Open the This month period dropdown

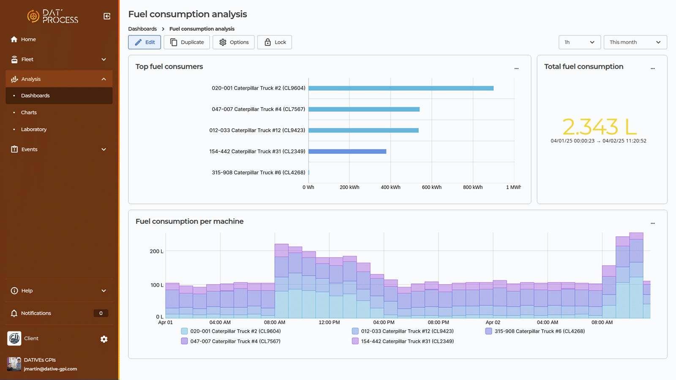coord(635,42)
